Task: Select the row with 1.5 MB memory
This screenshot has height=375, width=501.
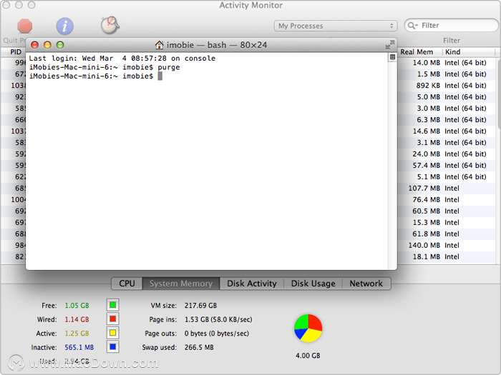Action: pyautogui.click(x=447, y=74)
